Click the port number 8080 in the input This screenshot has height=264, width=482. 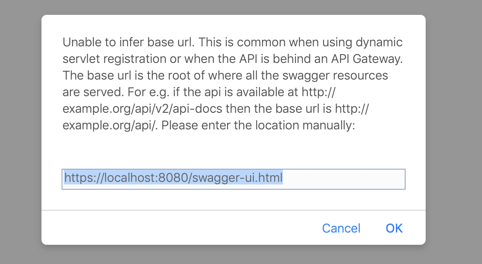(x=173, y=178)
